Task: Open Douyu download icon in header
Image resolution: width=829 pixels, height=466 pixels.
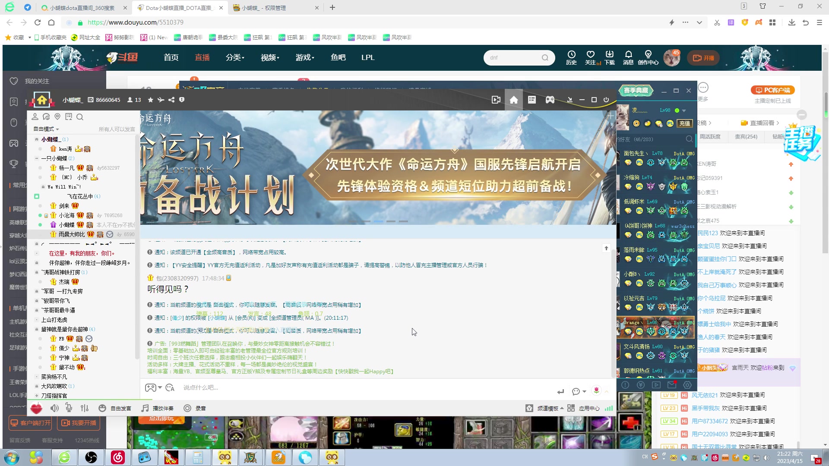Action: (x=609, y=57)
